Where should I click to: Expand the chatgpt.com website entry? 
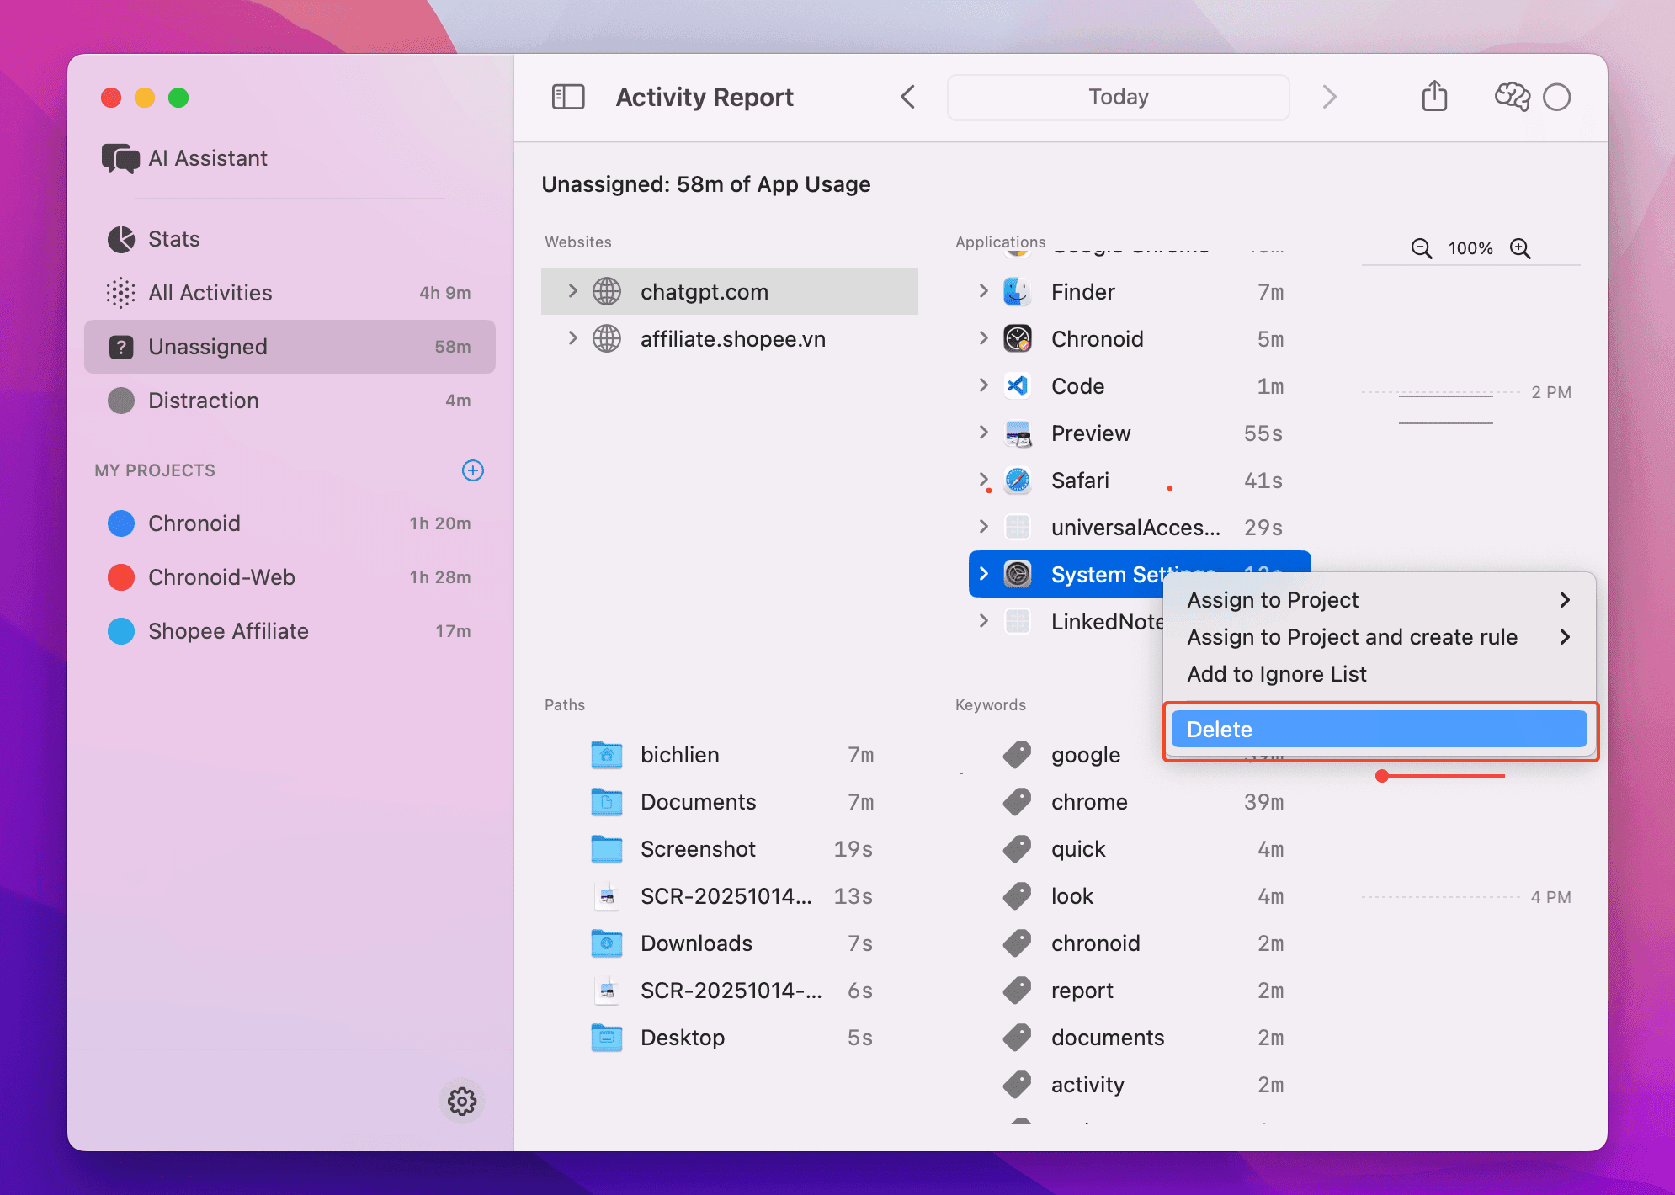573,291
